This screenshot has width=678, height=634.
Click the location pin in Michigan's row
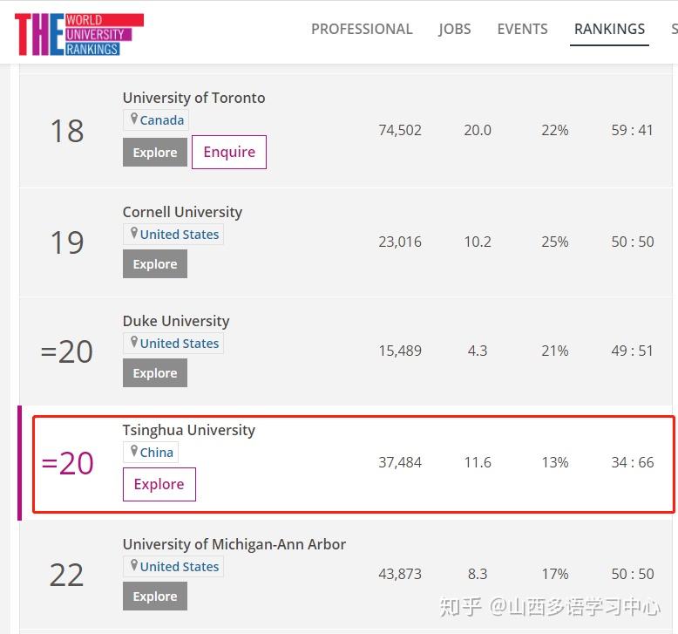pyautogui.click(x=134, y=566)
